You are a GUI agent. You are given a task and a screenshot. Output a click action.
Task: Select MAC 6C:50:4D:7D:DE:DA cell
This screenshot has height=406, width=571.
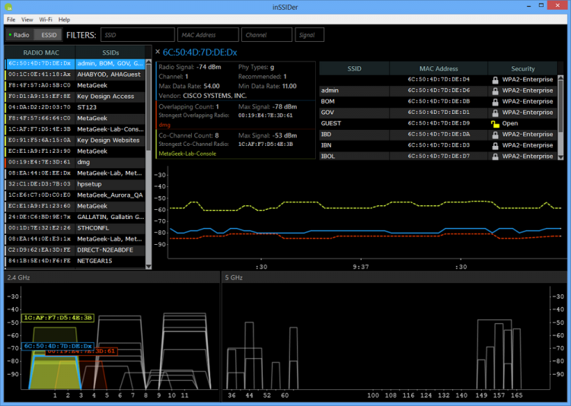[x=439, y=135]
